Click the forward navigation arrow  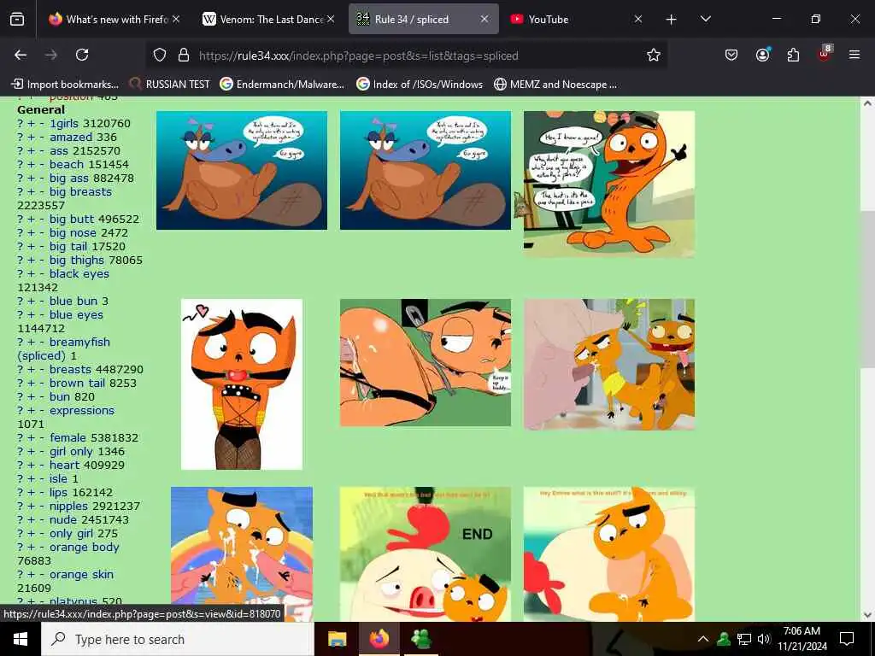(51, 55)
